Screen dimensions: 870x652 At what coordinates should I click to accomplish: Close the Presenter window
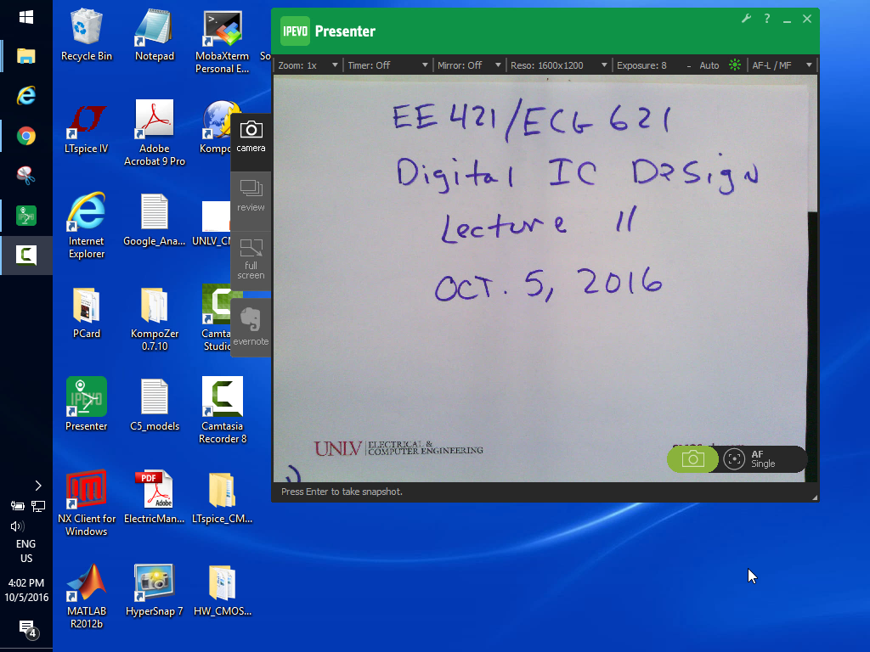point(807,19)
